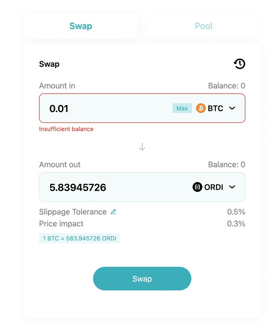Toggle the 1 BTC = 583.945726 ORDI rate

click(x=79, y=239)
